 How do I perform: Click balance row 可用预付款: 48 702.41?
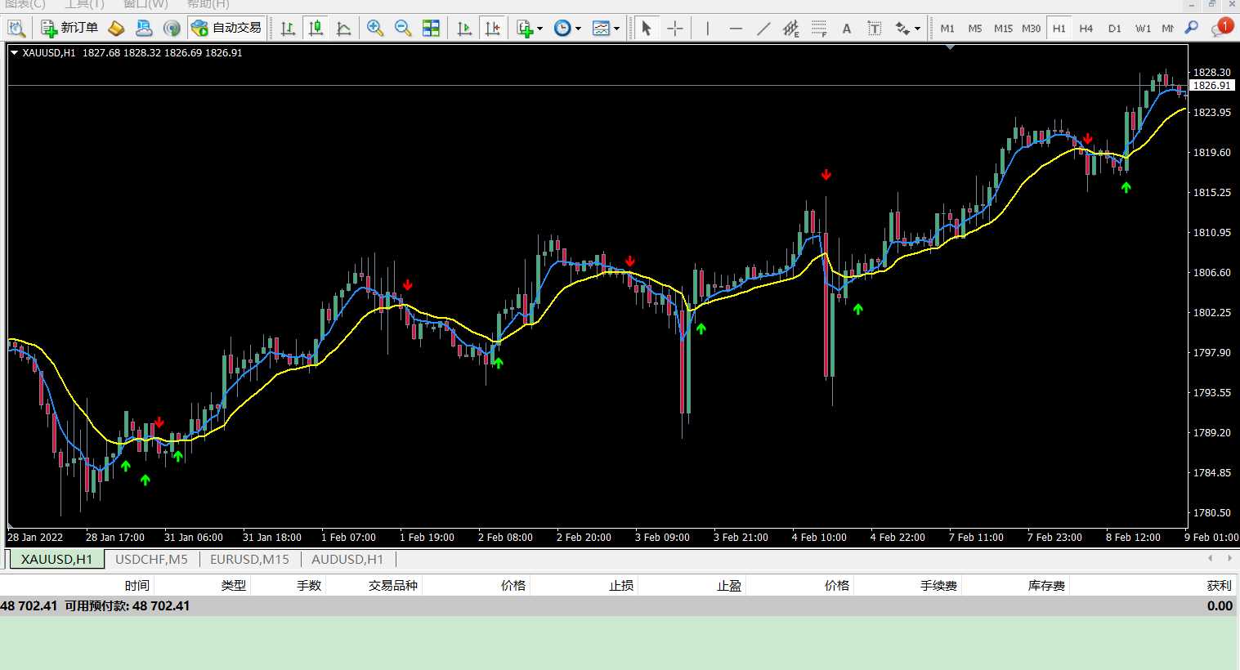620,605
